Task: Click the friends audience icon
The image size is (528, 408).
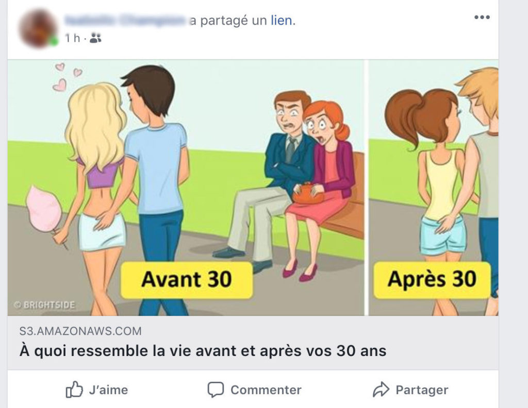Action: (x=95, y=38)
